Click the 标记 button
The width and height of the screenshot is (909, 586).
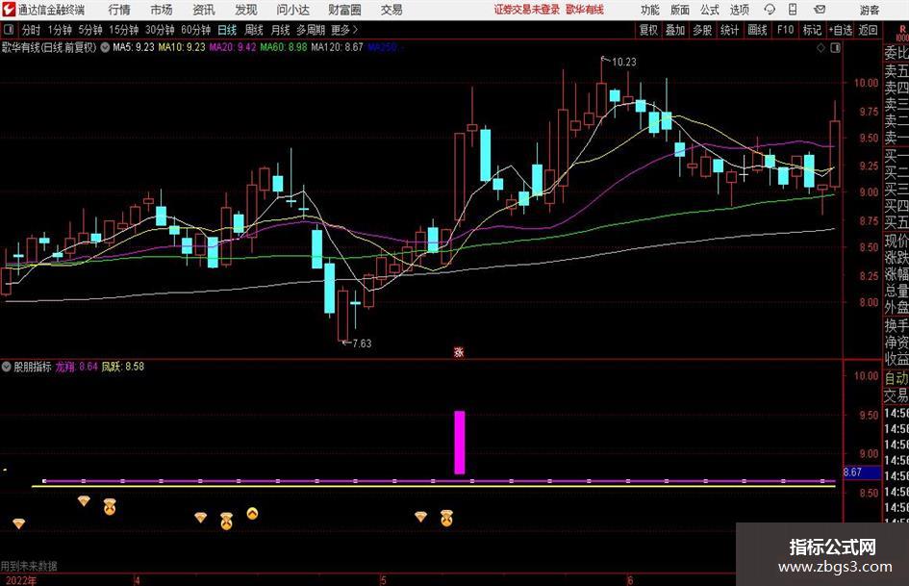click(812, 30)
